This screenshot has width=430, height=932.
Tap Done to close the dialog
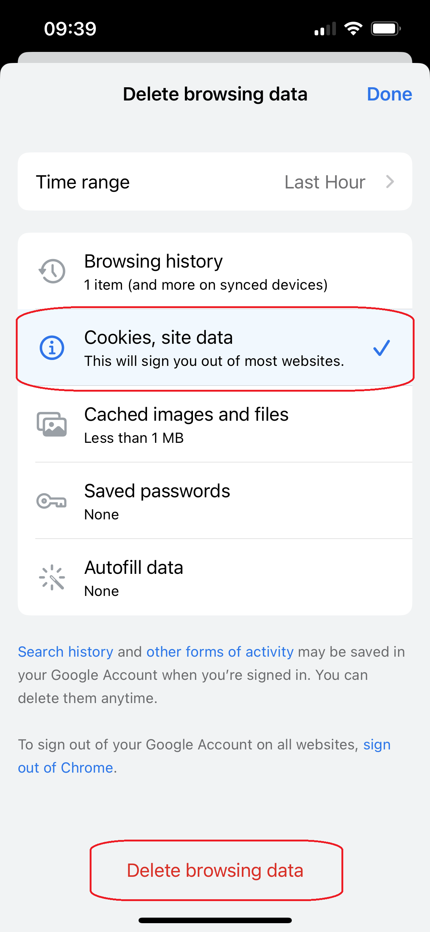coord(390,94)
